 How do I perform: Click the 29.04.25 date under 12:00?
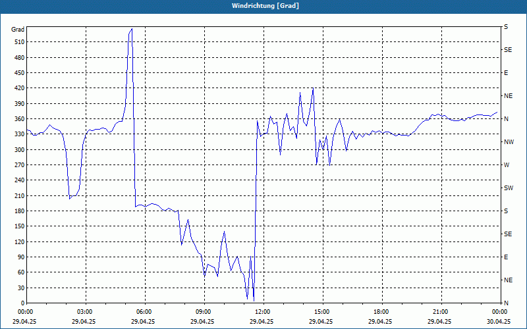coord(262,321)
